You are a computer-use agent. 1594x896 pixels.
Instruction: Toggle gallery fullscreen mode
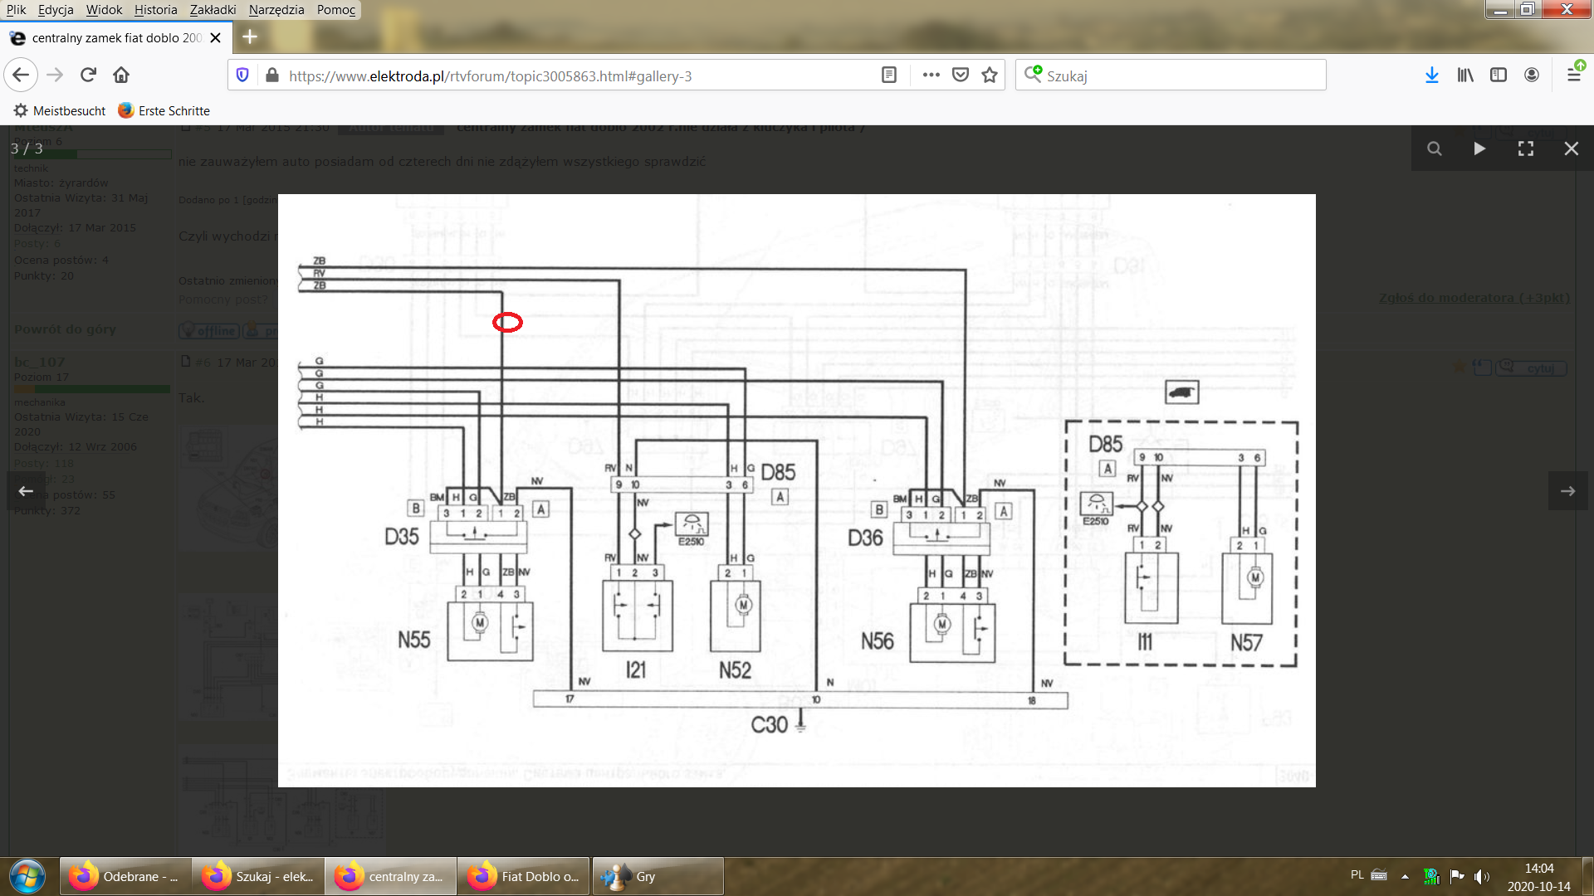click(1525, 149)
